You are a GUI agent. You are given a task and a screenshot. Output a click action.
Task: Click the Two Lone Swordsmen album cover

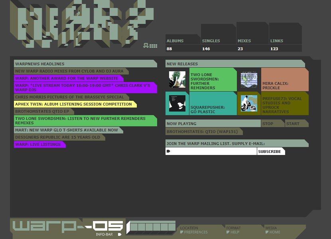coord(177,79)
